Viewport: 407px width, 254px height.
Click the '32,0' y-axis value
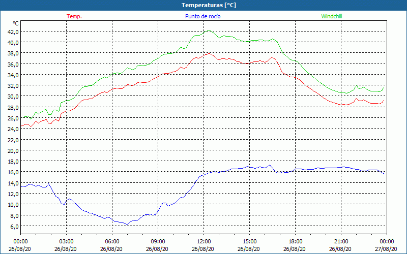[x=14, y=85]
